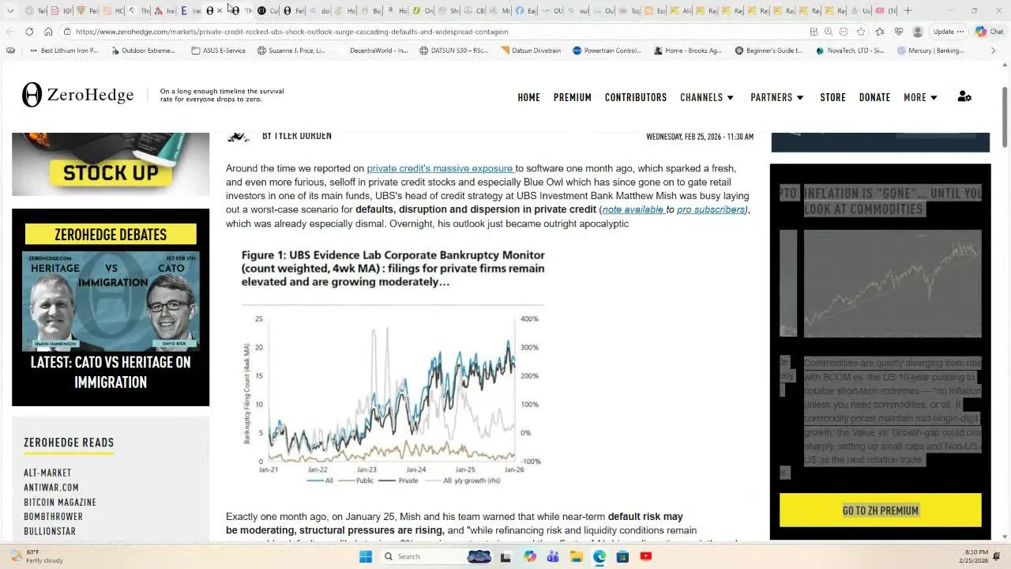Click the ZeroHedge logo
Image resolution: width=1011 pixels, height=569 pixels.
pos(77,95)
